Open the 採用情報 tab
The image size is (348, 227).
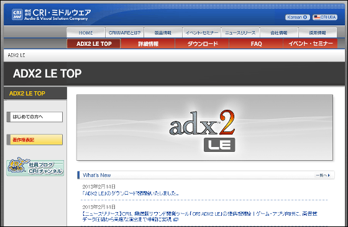click(x=318, y=33)
